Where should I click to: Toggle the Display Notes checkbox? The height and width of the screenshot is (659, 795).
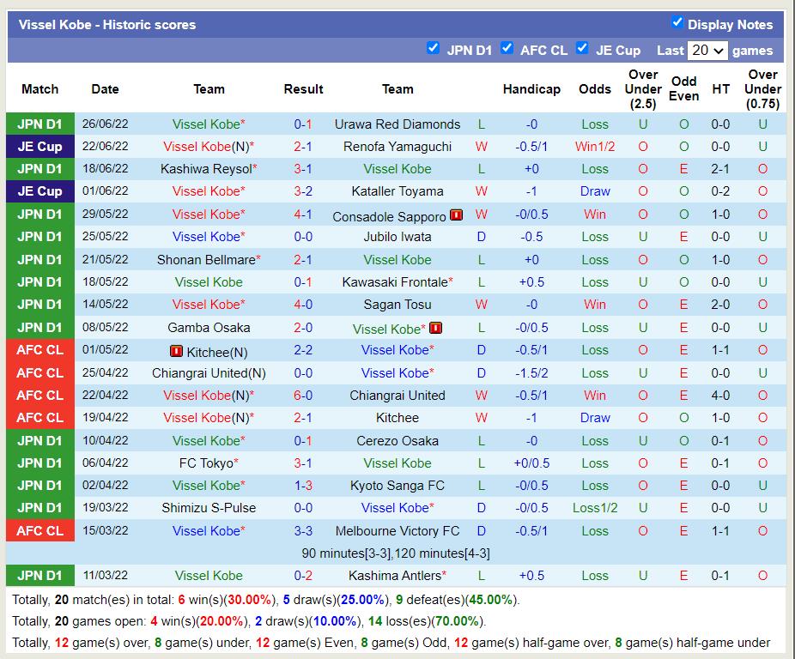[x=677, y=22]
